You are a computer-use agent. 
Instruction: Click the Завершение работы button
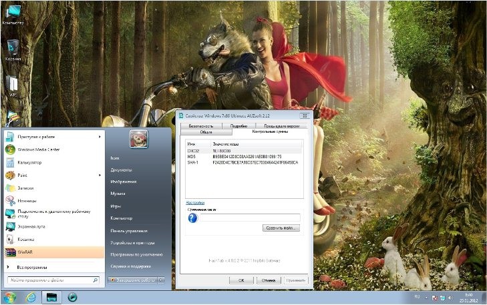point(133,280)
